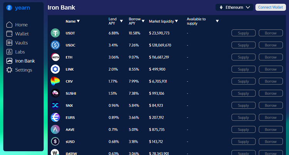The width and height of the screenshot is (289, 155).
Task: Go to Vaults in sidebar
Action: (x=21, y=43)
